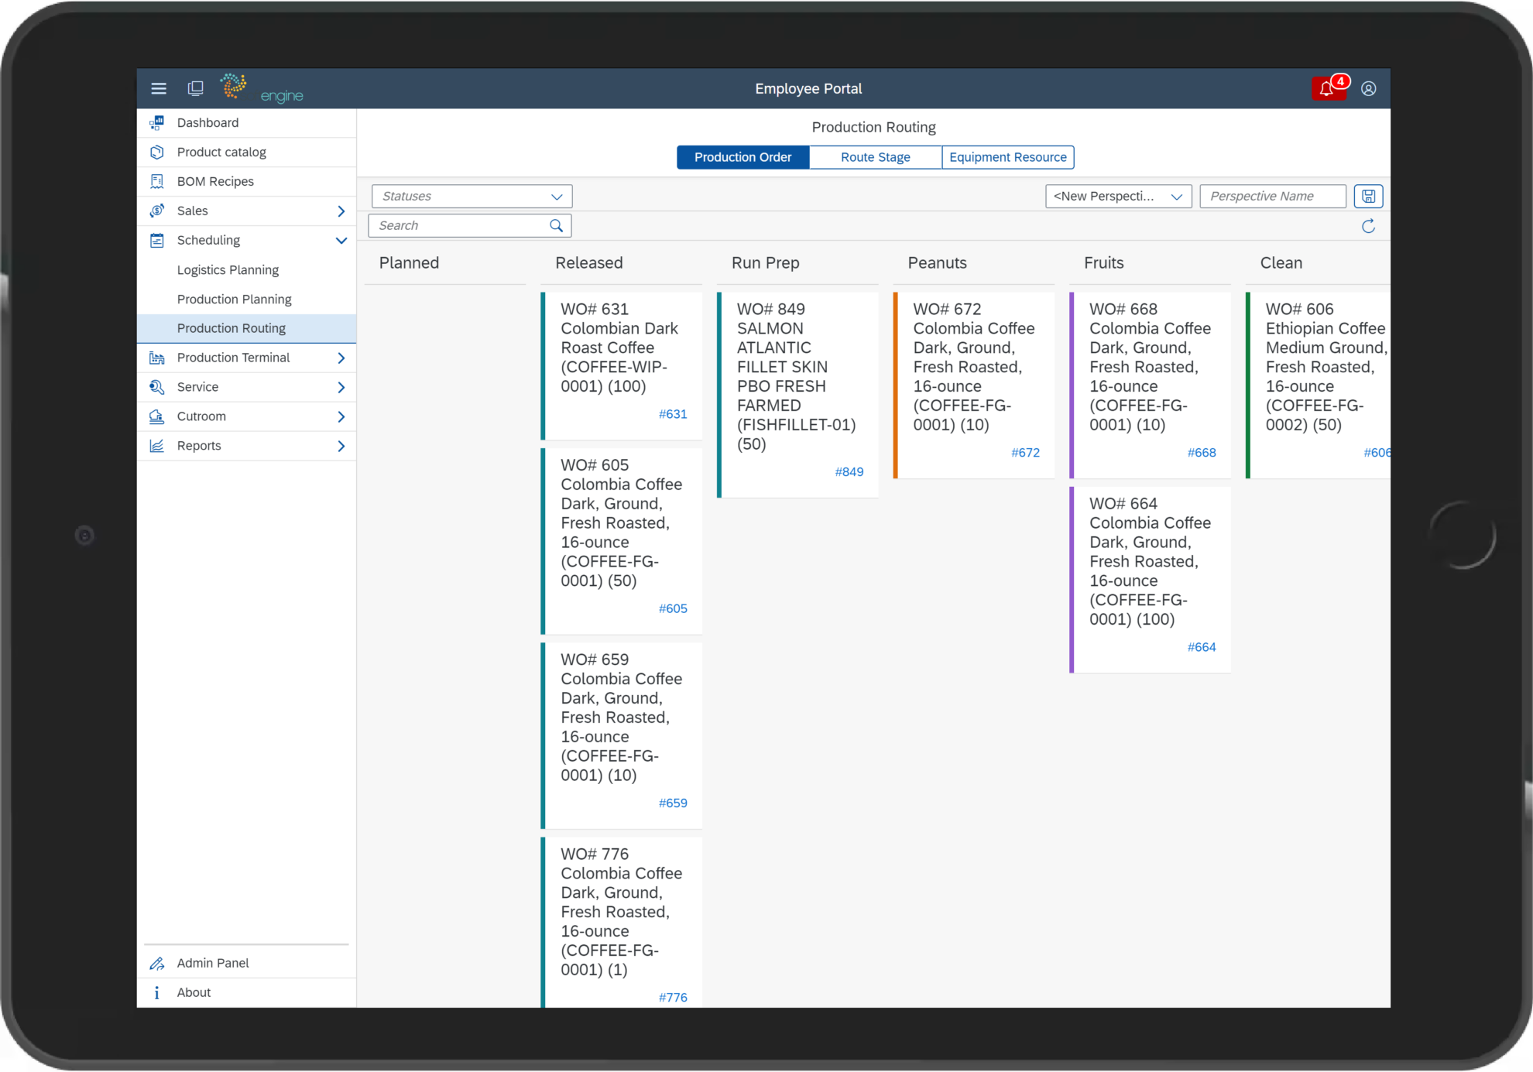Collapse the Scheduling menu section

point(341,240)
